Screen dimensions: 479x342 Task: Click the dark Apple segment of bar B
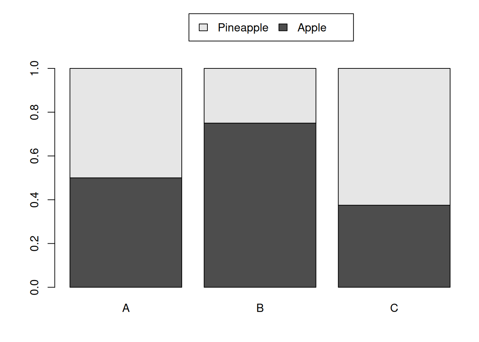tap(260, 205)
